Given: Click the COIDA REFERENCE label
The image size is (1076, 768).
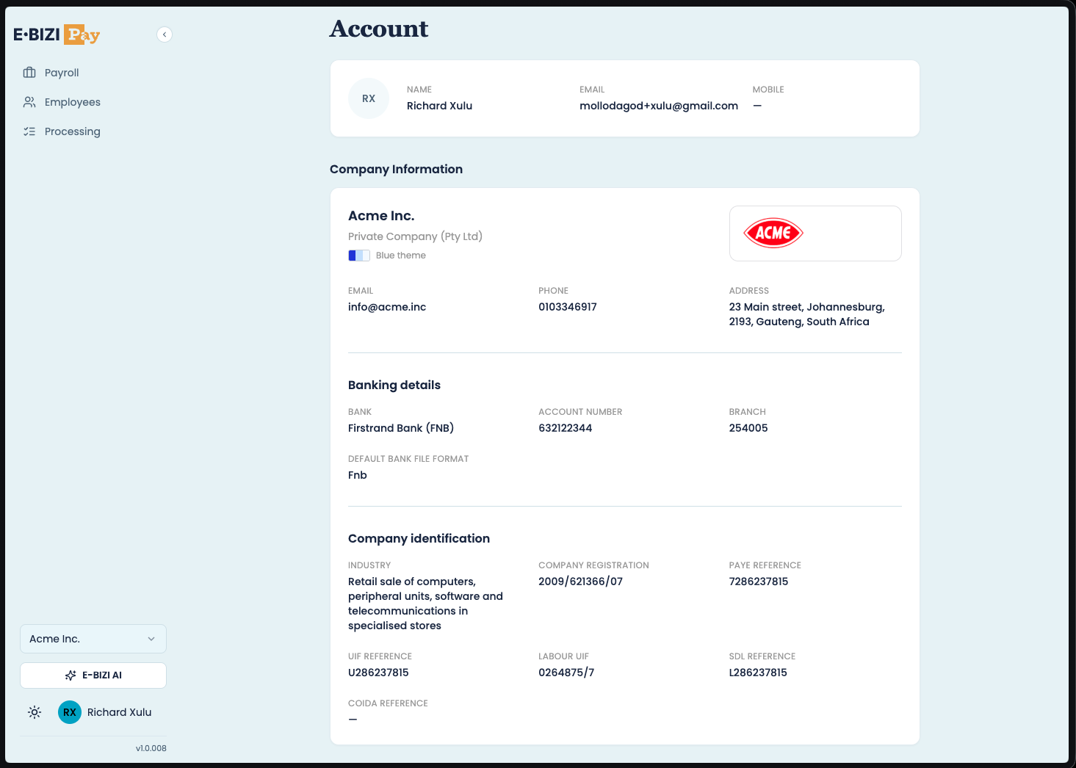Looking at the screenshot, I should pos(388,703).
